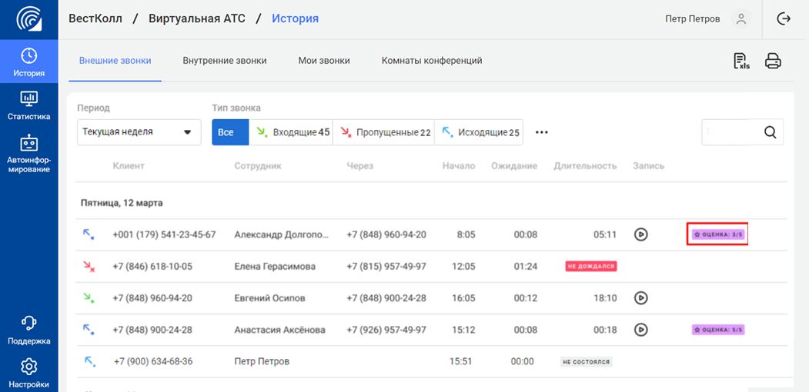This screenshot has width=809, height=392.
Task: Switch to Комнаты конференций tab
Action: click(x=432, y=61)
